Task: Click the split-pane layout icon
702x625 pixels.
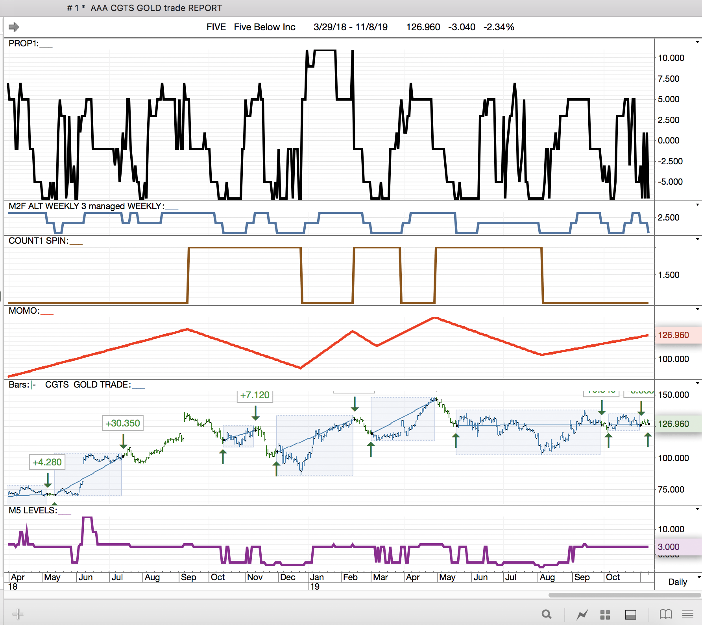Action: (x=630, y=614)
